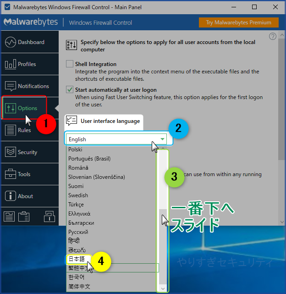
Task: Select हिन्दी language
Action: (111, 241)
